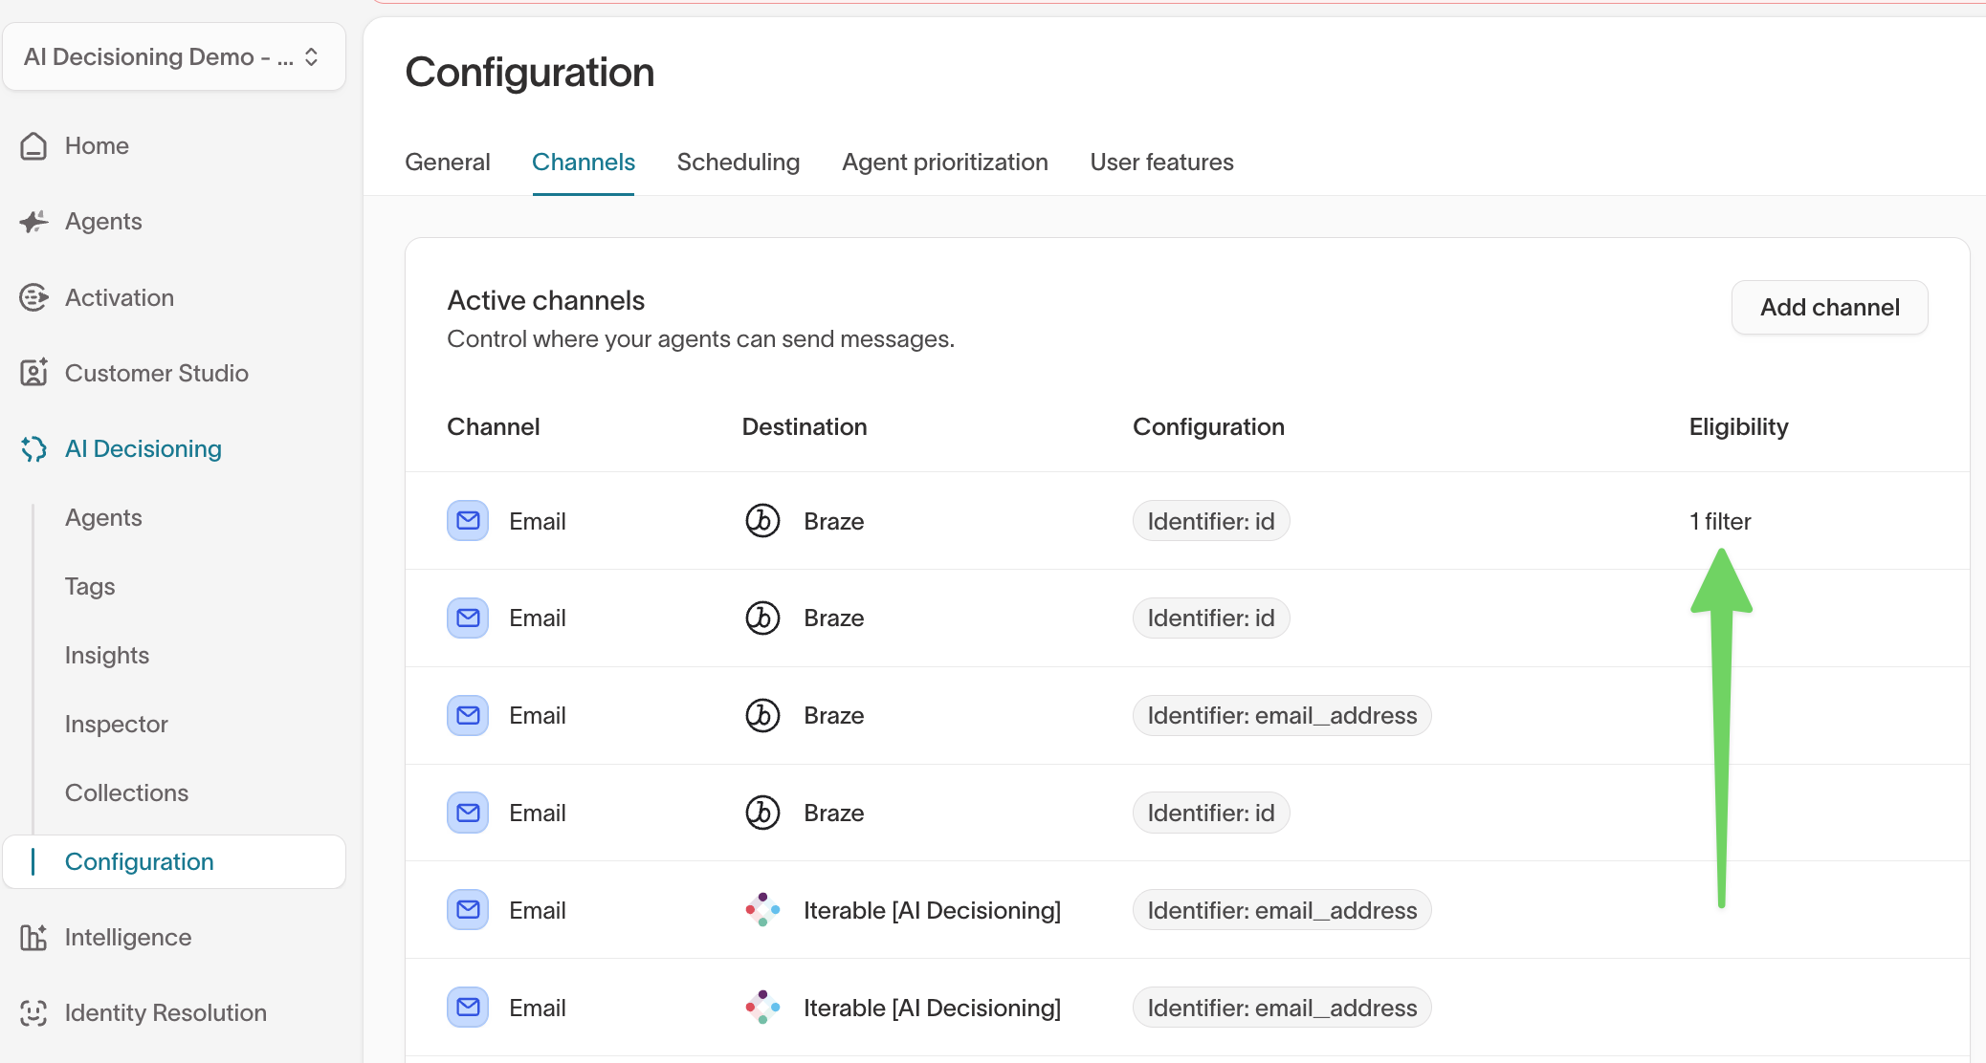
Task: Click the Add channel button
Action: pyautogui.click(x=1829, y=308)
